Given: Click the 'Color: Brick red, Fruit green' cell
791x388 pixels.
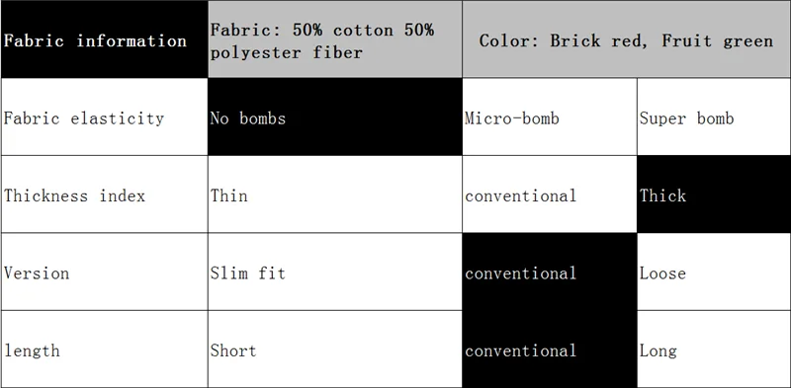Looking at the screenshot, I should [x=626, y=39].
